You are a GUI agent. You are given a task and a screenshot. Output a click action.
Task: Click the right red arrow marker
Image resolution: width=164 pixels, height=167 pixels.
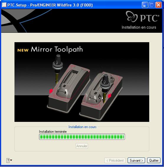tap(110, 95)
